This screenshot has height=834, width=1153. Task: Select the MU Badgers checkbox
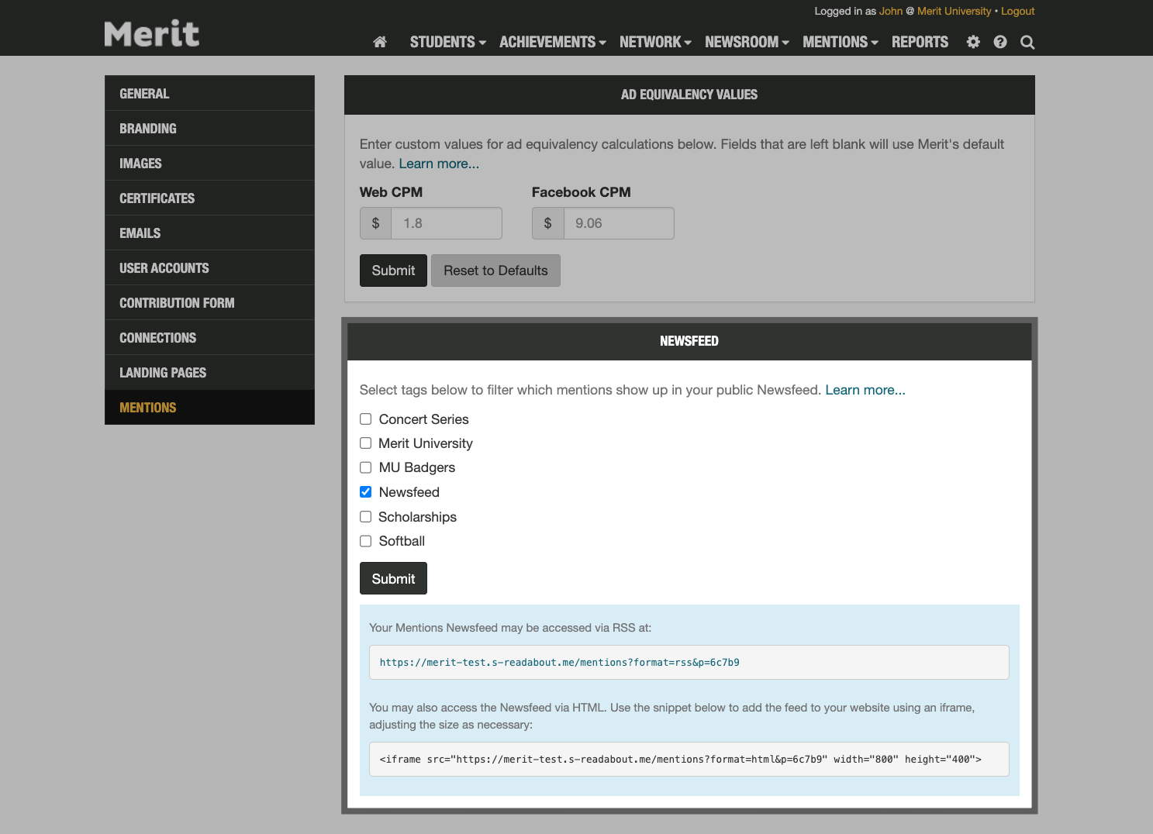click(366, 467)
